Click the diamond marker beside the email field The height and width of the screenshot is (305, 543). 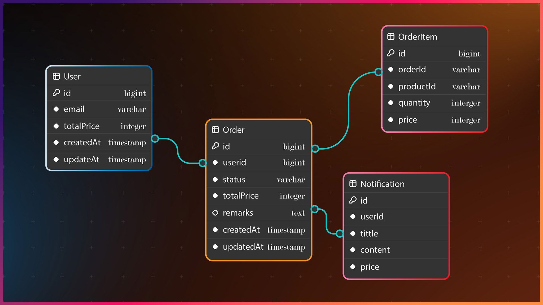pyautogui.click(x=56, y=109)
